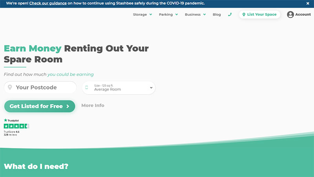Click Get Listed for Free button
Image resolution: width=314 pixels, height=177 pixels.
click(40, 106)
